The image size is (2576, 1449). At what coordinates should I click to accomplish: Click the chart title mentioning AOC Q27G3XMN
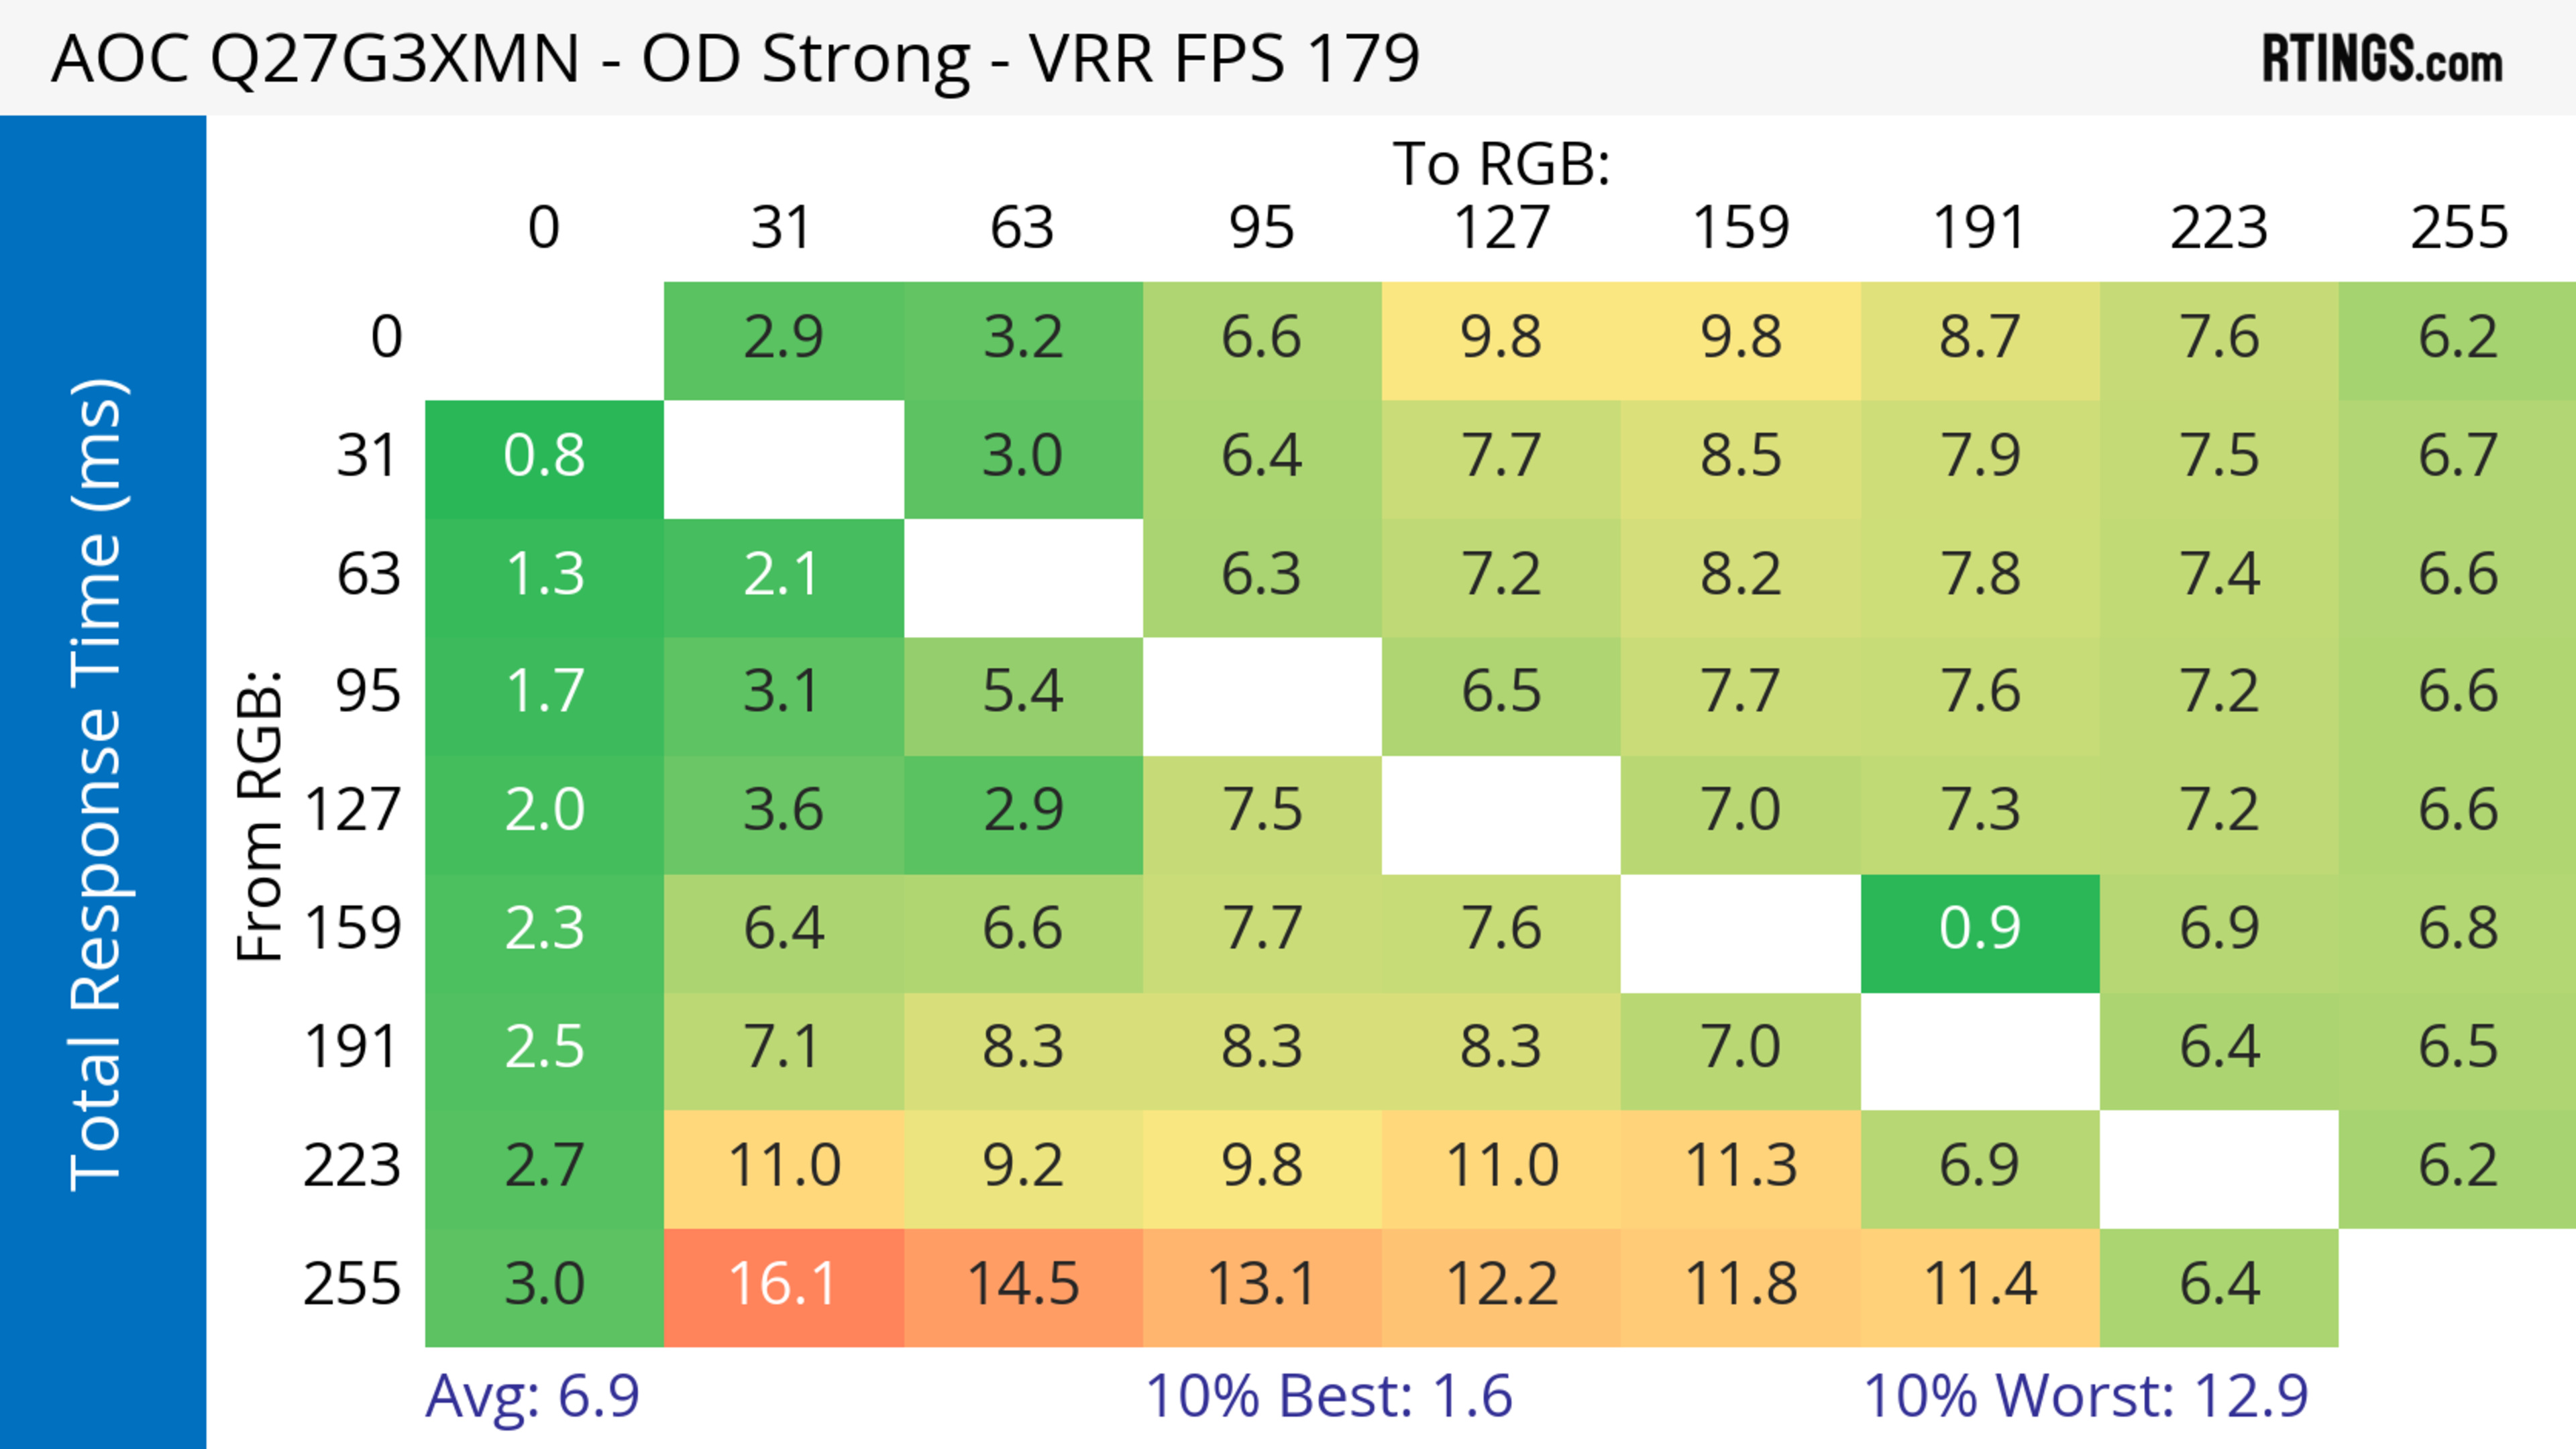[735, 58]
